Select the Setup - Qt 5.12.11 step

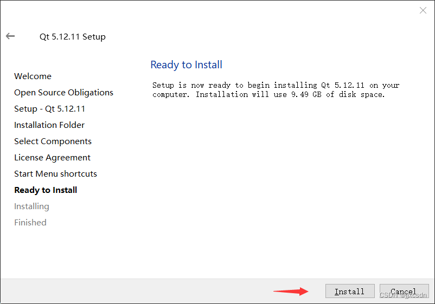click(x=50, y=108)
